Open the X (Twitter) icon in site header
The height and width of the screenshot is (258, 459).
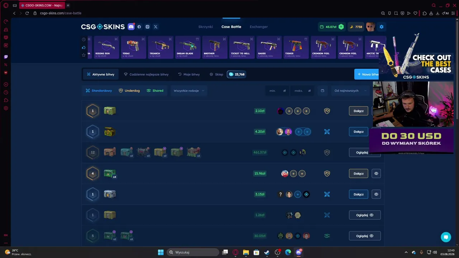tap(156, 27)
